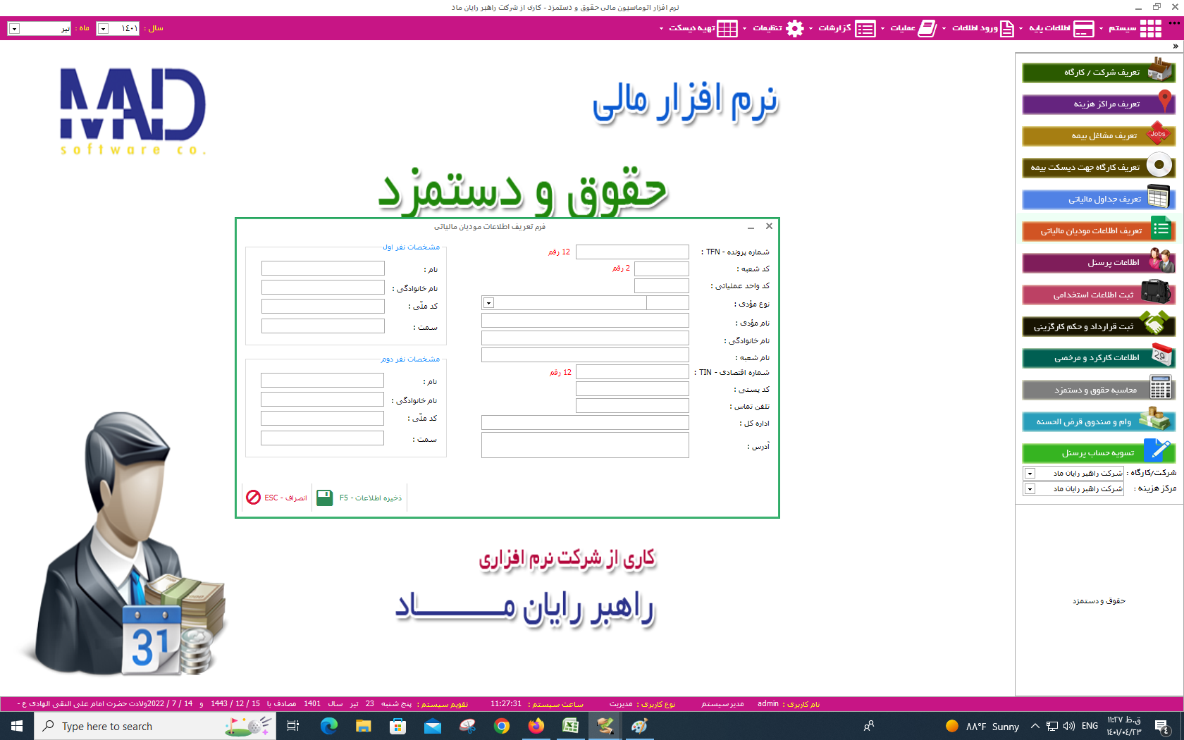Click the اداره کل input field

click(585, 423)
